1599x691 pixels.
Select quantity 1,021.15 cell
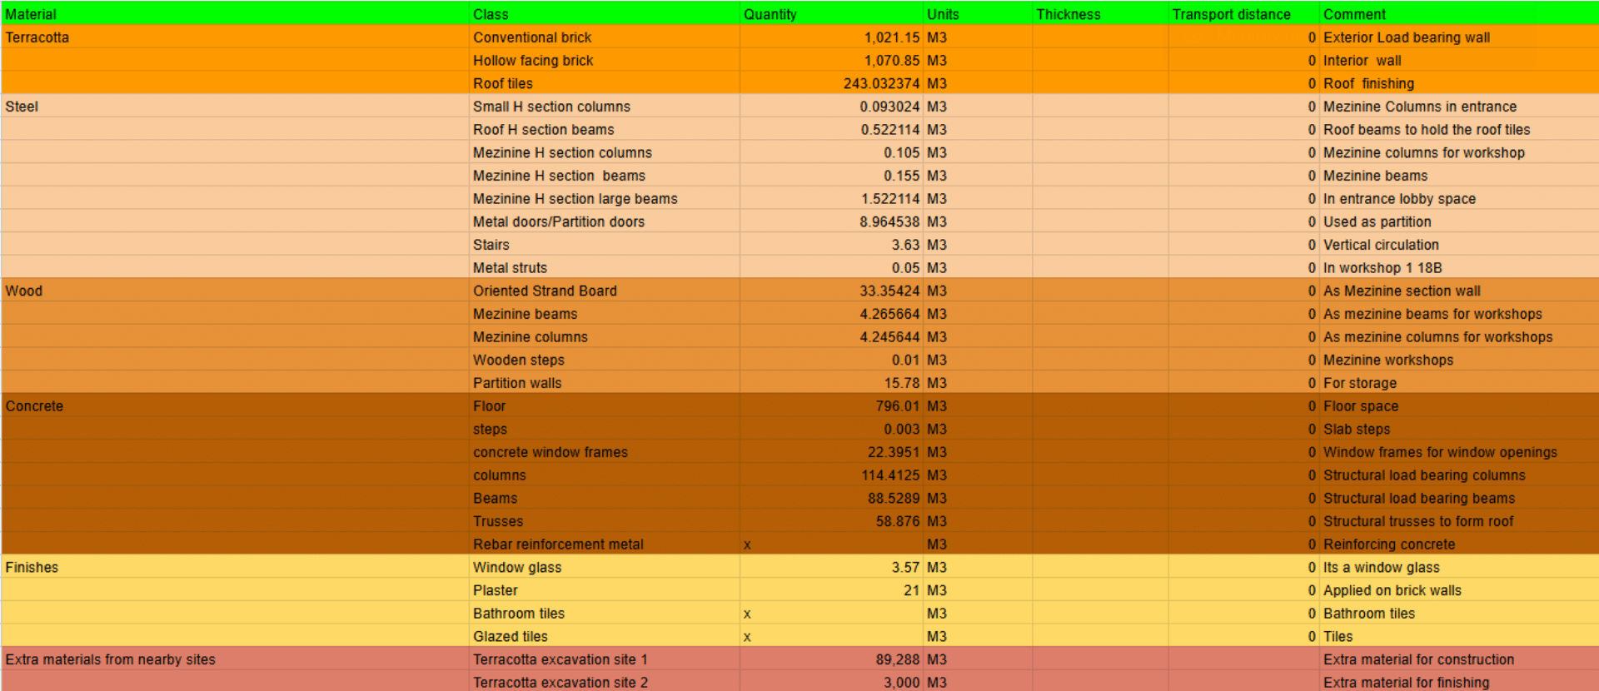831,37
